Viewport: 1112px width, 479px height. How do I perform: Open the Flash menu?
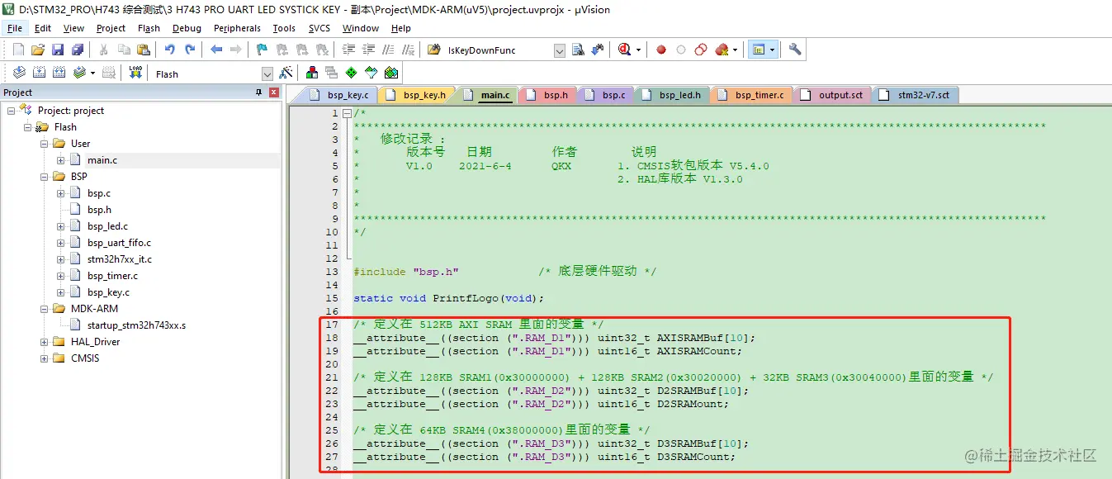tap(149, 28)
